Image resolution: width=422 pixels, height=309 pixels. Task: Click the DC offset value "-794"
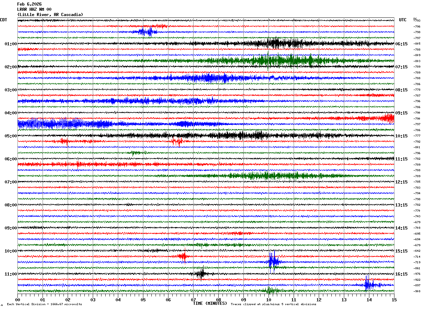[417, 194]
